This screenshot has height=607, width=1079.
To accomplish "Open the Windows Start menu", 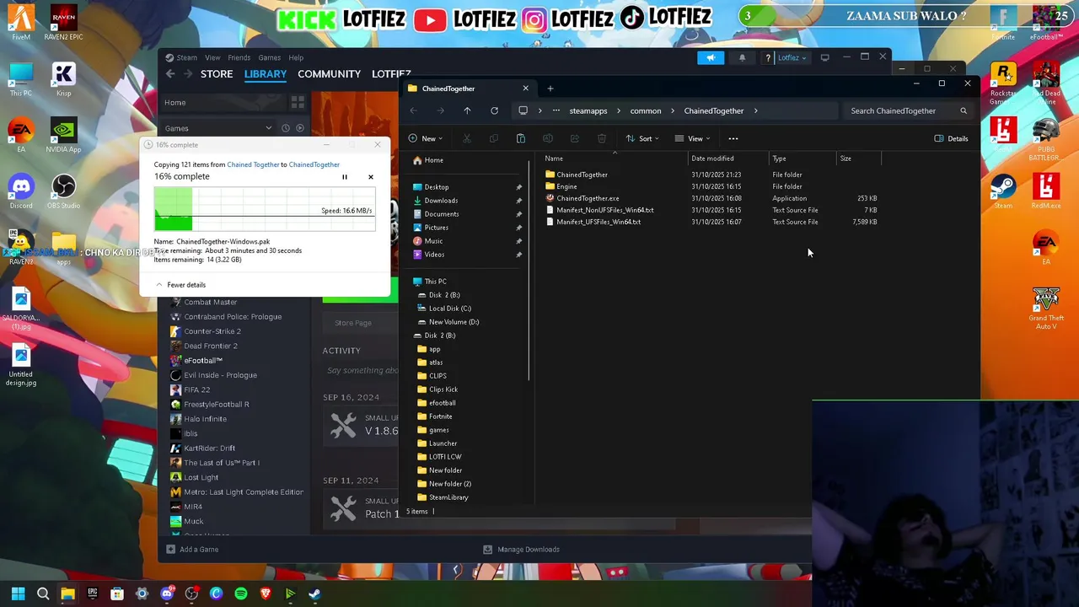I will (18, 594).
